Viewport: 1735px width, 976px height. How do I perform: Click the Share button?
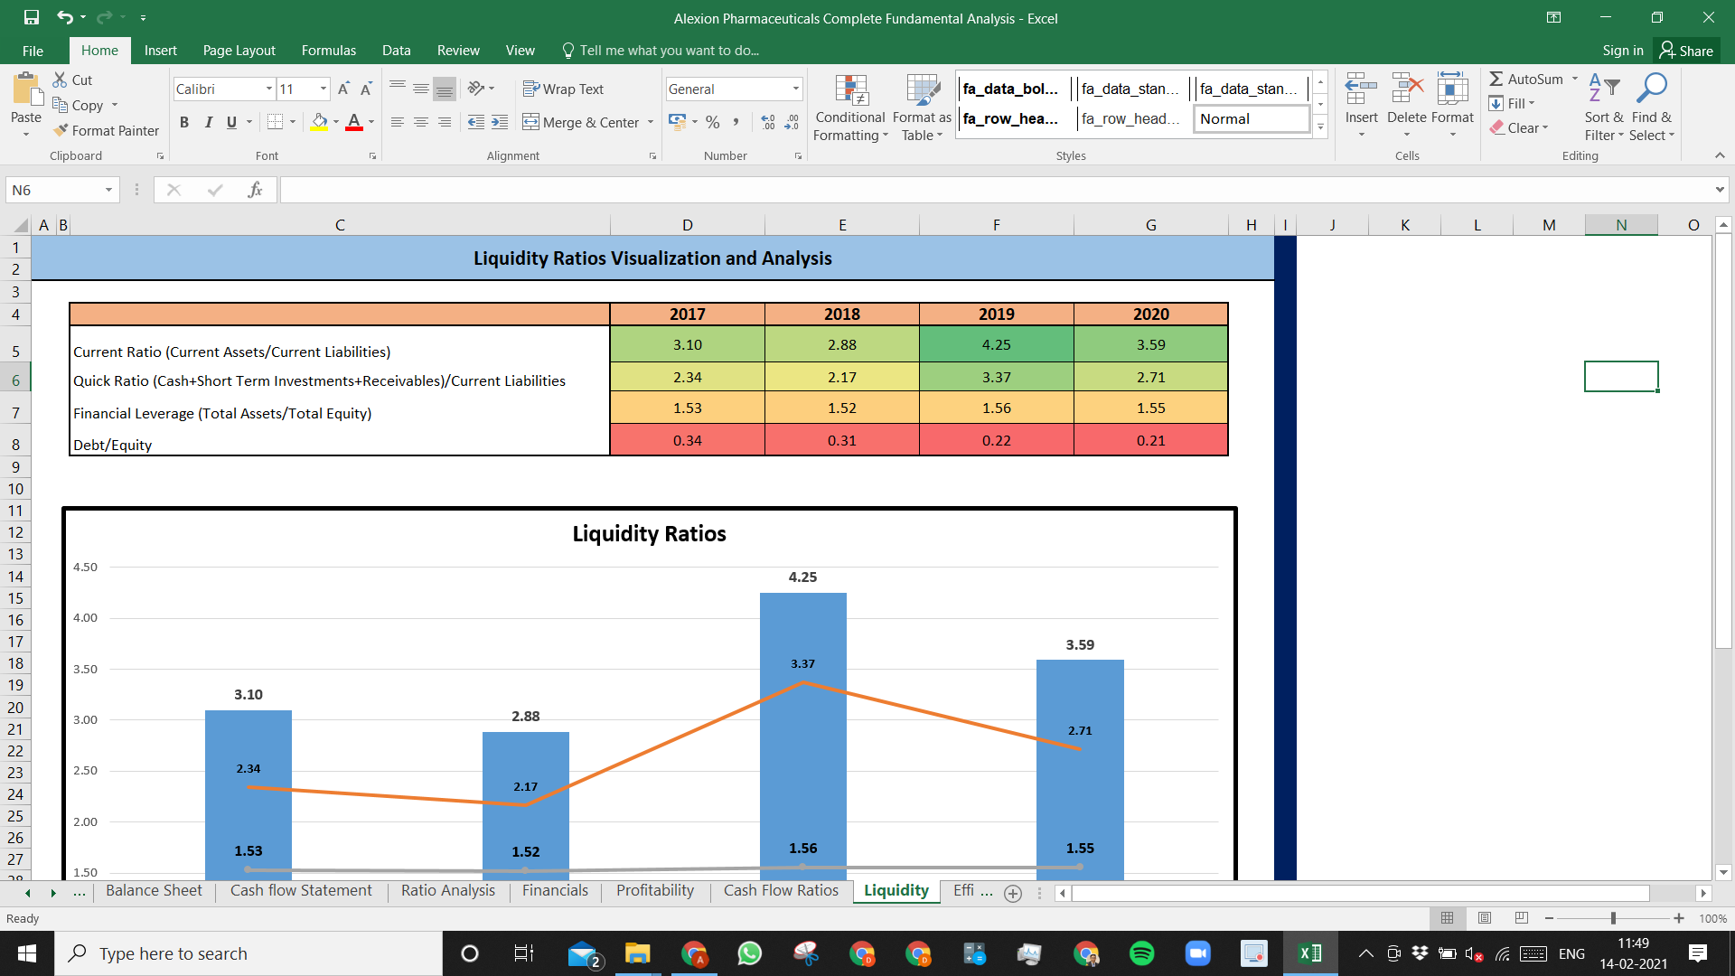coord(1686,51)
